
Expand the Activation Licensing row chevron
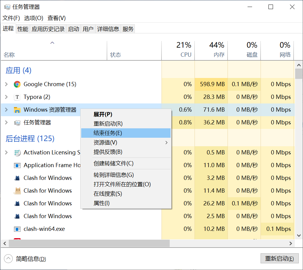(6, 152)
